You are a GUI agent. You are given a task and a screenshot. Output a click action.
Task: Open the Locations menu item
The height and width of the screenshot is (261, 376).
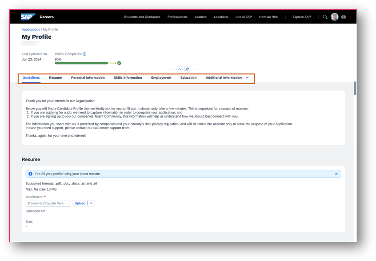(221, 17)
